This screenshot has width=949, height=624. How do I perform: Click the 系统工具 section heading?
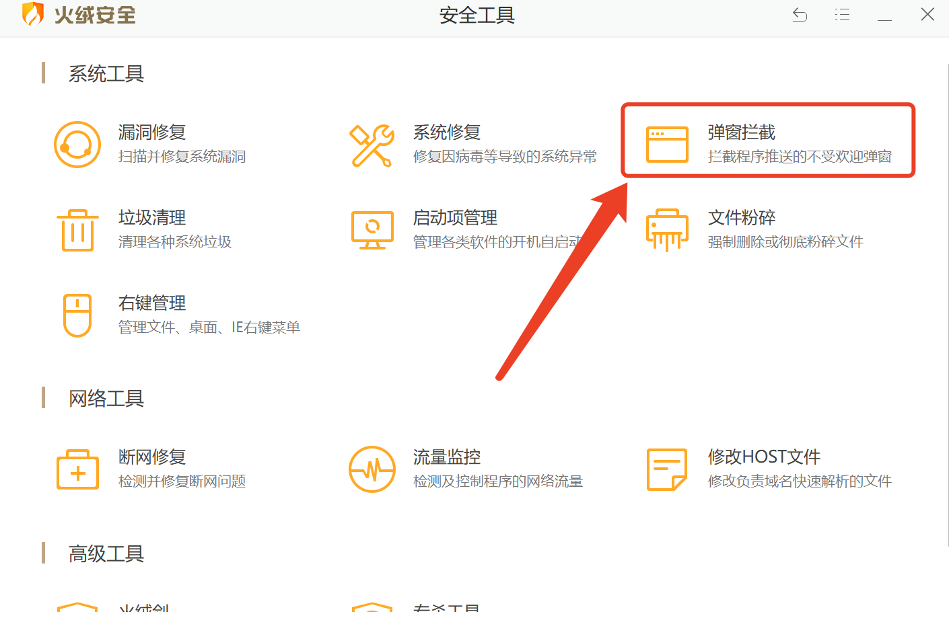click(106, 74)
